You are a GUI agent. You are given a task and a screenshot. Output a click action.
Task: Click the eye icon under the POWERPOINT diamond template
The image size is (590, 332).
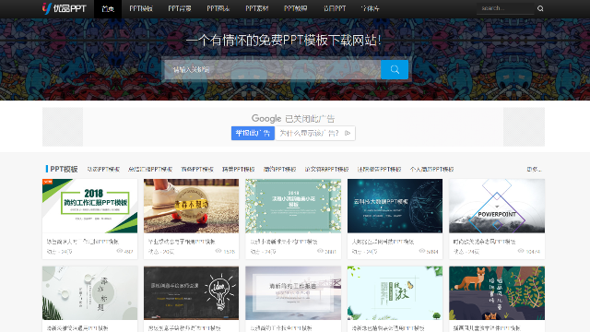[x=521, y=251]
